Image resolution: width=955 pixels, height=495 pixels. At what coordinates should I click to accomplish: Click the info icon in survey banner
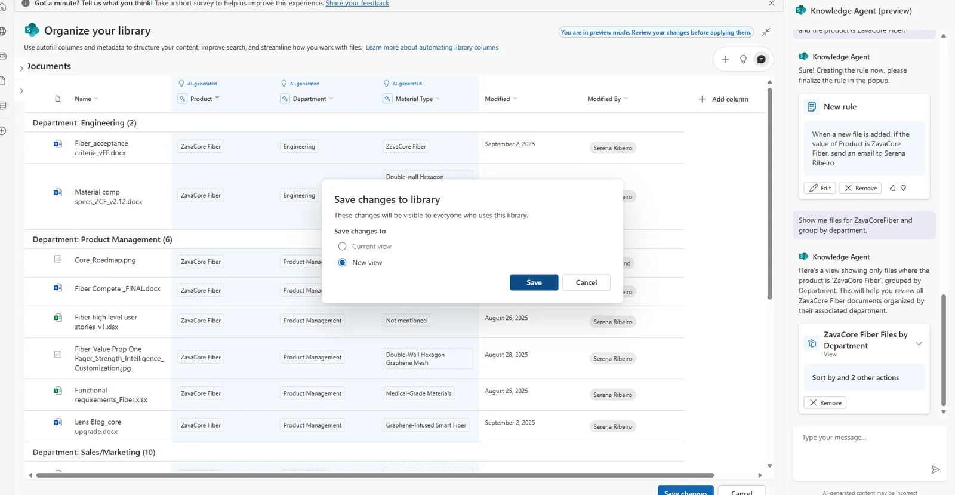26,4
